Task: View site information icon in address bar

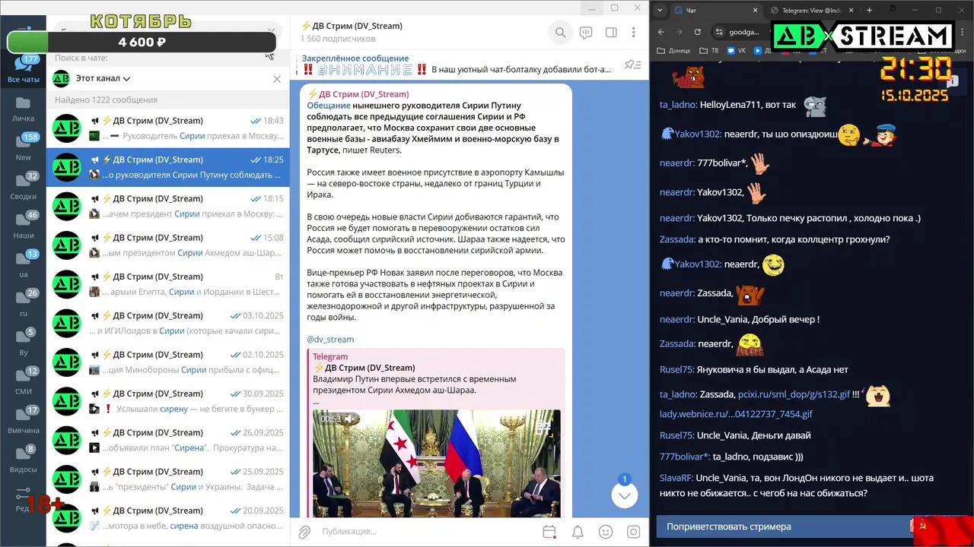Action: click(x=719, y=32)
